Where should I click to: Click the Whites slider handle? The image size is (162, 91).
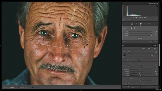(139, 74)
